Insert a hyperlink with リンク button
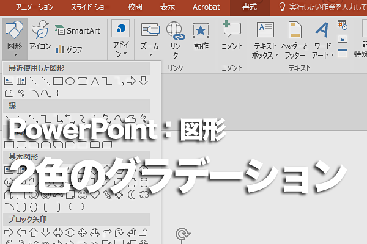The image size is (367, 244). (176, 39)
